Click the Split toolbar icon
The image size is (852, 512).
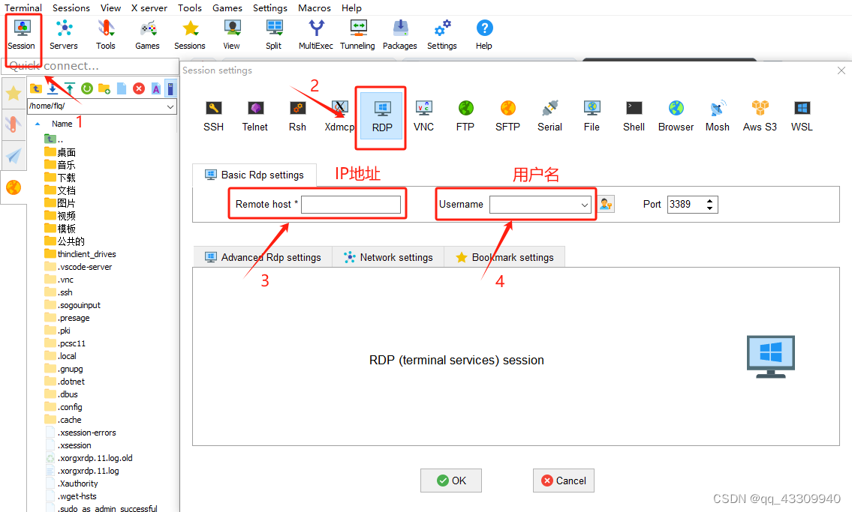[x=274, y=34]
